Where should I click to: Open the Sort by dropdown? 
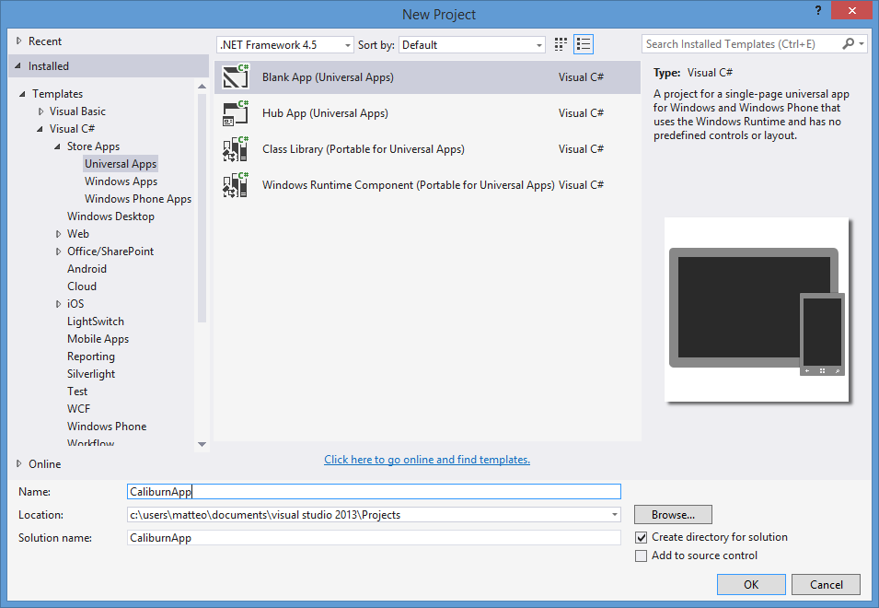coord(472,45)
